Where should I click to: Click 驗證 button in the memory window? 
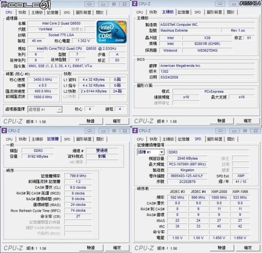point(91,248)
